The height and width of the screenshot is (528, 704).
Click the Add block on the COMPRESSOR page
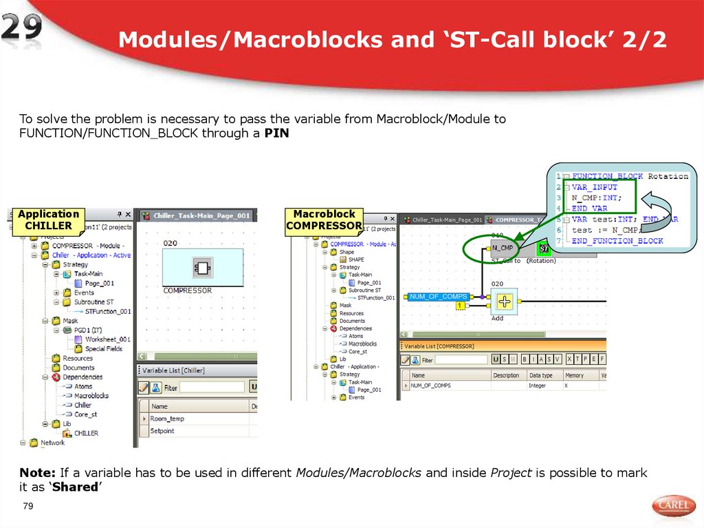tap(504, 302)
